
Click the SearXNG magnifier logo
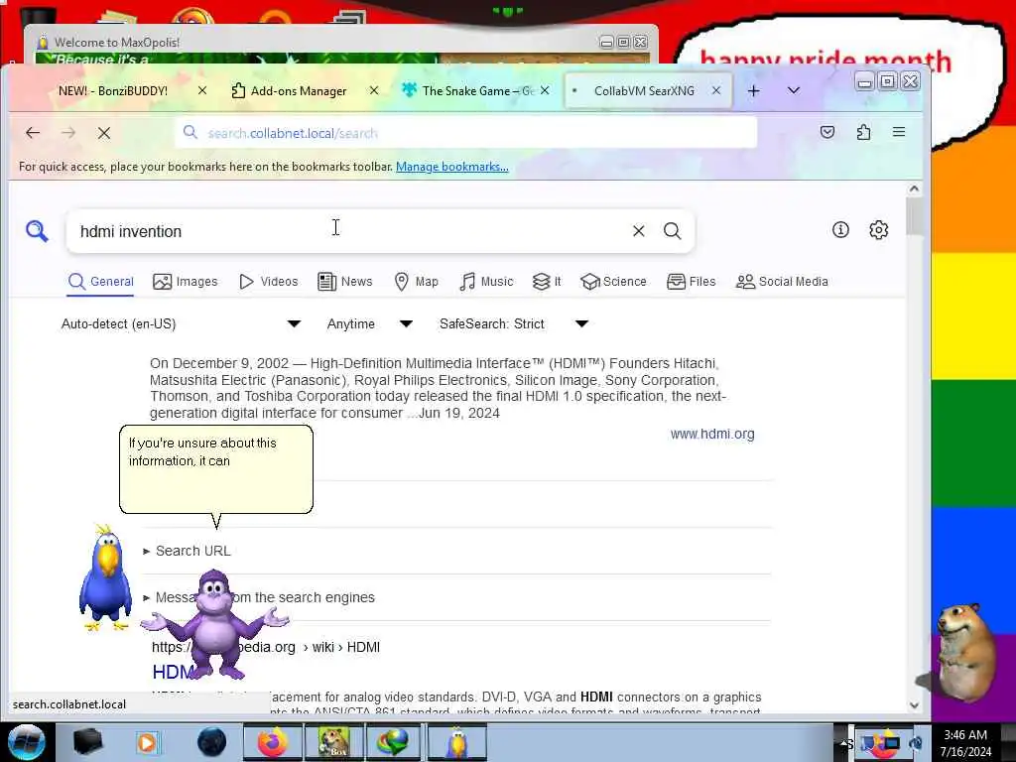37,230
